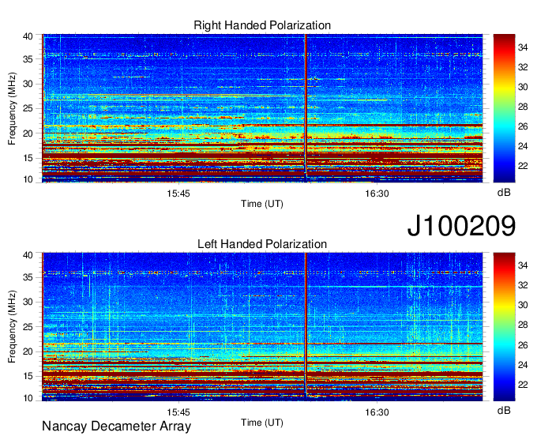Select the J100209 observation label
Screen dimensions: 537x436
pos(461,226)
